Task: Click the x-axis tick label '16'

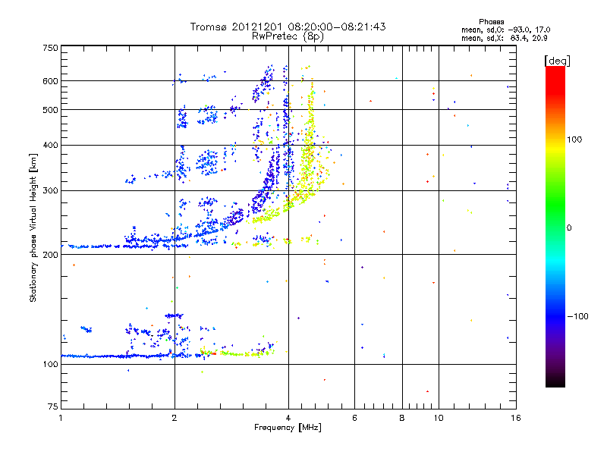Action: pos(516,418)
